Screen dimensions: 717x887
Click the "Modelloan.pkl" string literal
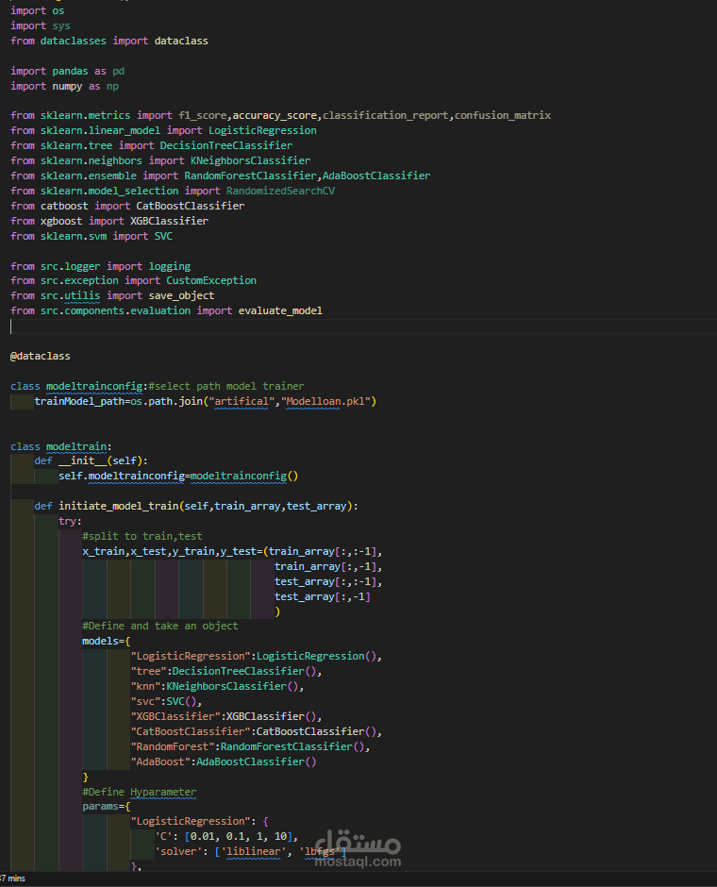(325, 402)
